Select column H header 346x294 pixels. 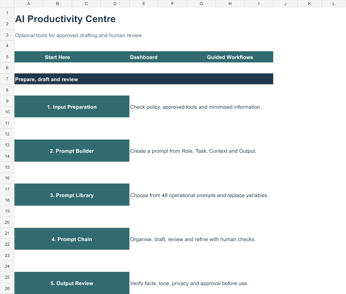pyautogui.click(x=230, y=4)
